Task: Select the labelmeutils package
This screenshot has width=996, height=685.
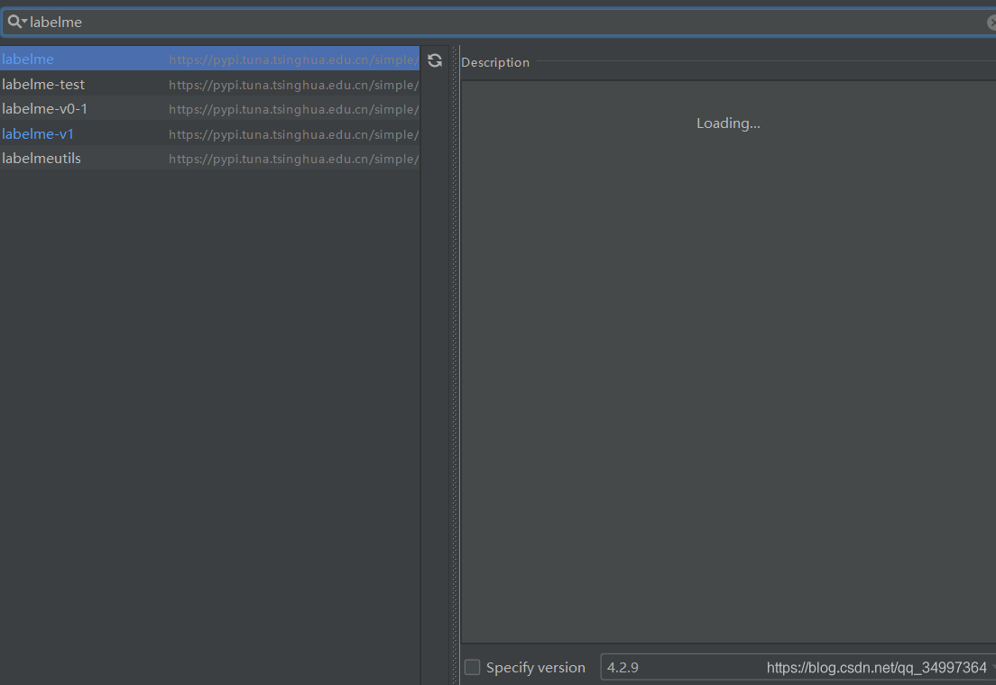Action: (41, 158)
